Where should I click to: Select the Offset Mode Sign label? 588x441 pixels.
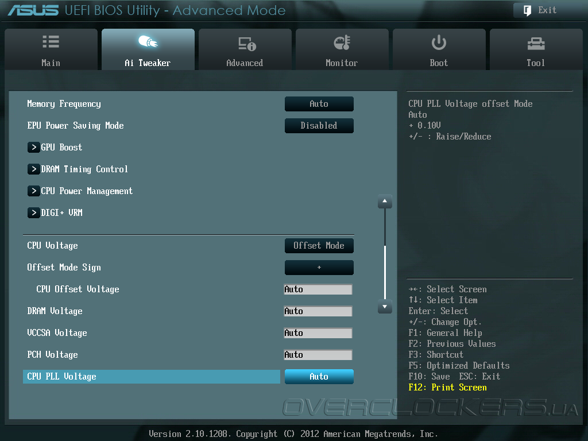[64, 268]
